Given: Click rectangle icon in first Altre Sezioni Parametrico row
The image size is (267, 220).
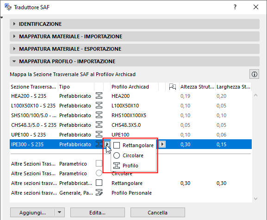Looking at the screenshot, I should click(99, 163).
